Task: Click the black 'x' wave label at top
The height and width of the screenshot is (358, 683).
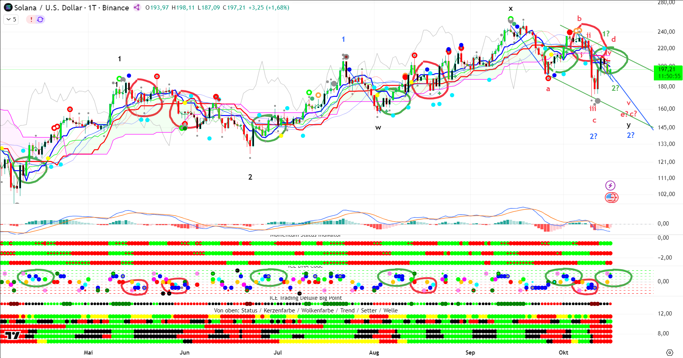Action: 511,8
